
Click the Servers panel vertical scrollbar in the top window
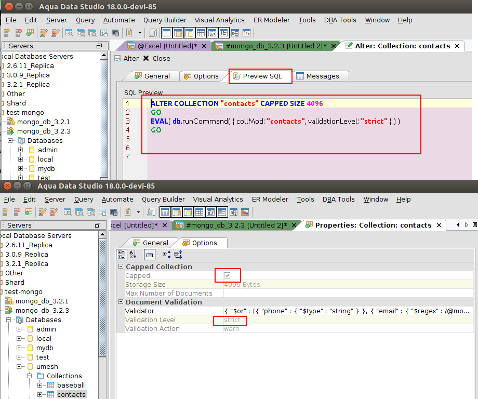104,118
